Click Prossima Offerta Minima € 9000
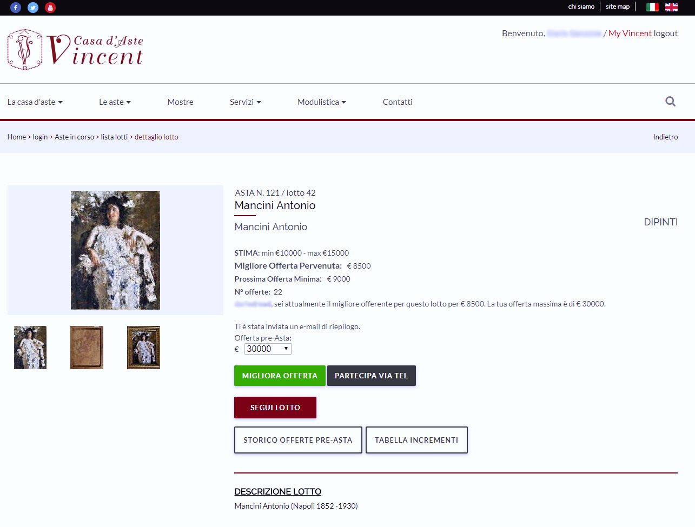Screen dimensions: 695x527 (292, 279)
